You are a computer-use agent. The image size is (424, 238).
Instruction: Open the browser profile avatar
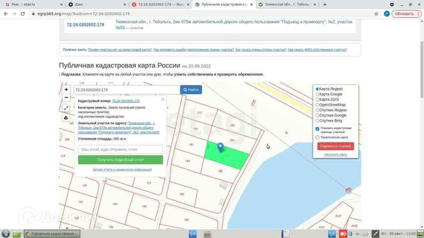click(x=387, y=14)
